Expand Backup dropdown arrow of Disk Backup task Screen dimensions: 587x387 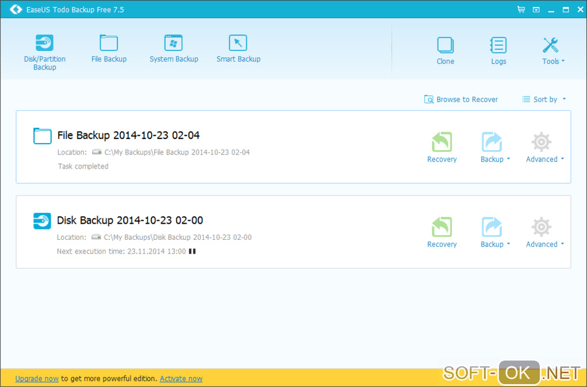(508, 244)
